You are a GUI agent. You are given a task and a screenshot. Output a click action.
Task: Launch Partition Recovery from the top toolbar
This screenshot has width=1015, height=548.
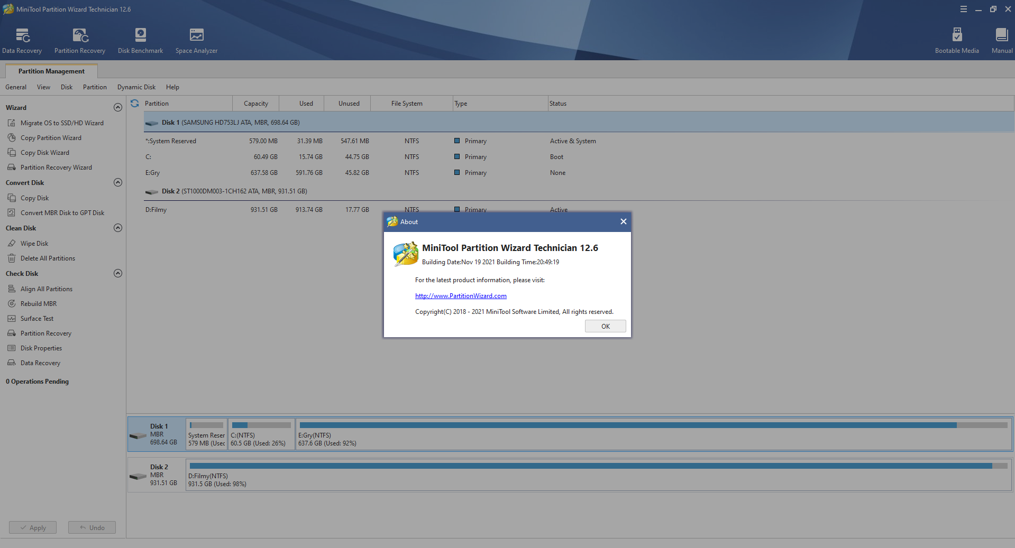tap(80, 41)
